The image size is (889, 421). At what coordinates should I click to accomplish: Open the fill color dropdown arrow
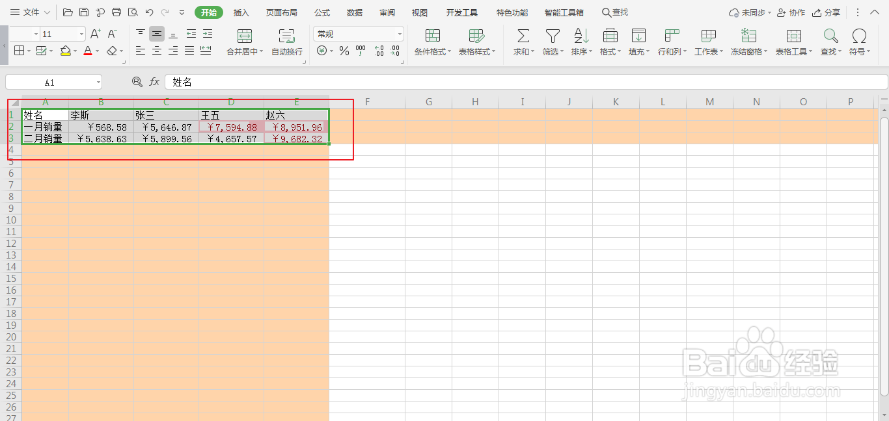coord(75,51)
